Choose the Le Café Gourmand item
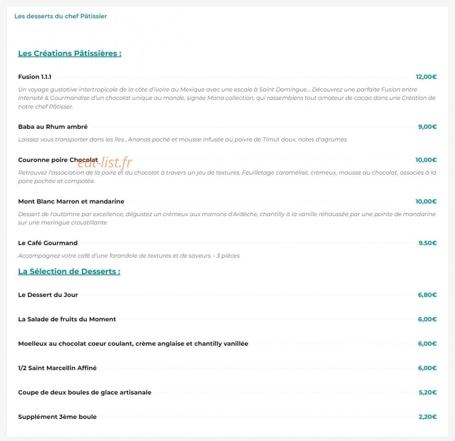455x441 pixels. (48, 243)
